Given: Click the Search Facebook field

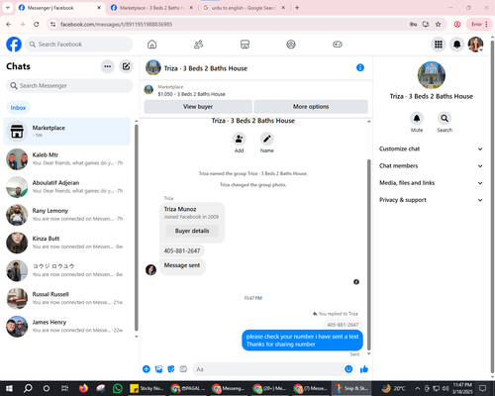Looking at the screenshot, I should [x=79, y=45].
